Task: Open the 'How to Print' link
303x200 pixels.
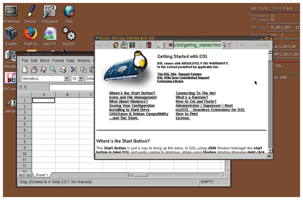Action: (x=187, y=114)
